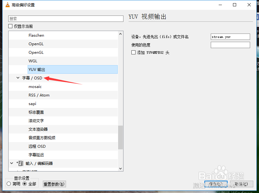
Task: Collapse the 字幕 / OSD category
Action: coord(18,78)
